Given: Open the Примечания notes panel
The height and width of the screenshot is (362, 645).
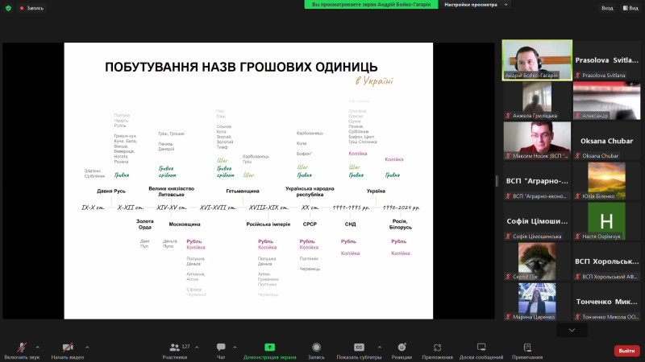Looking at the screenshot, I should pos(527,349).
